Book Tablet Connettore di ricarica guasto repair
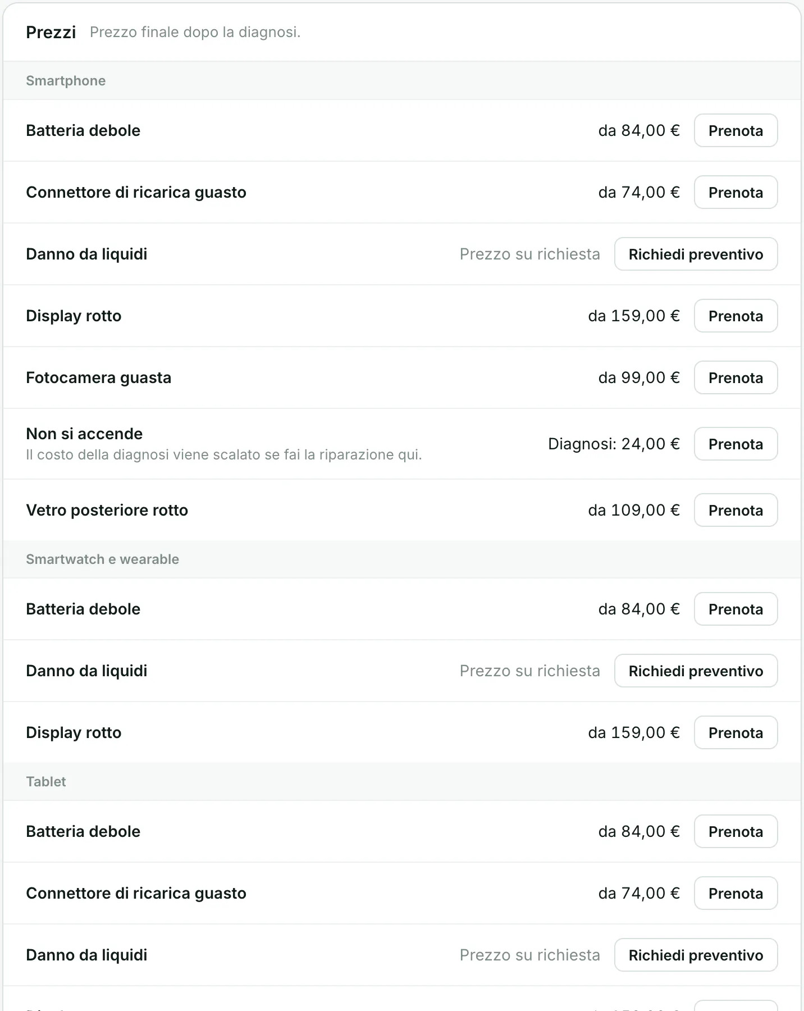Viewport: 804px width, 1011px height. (736, 893)
